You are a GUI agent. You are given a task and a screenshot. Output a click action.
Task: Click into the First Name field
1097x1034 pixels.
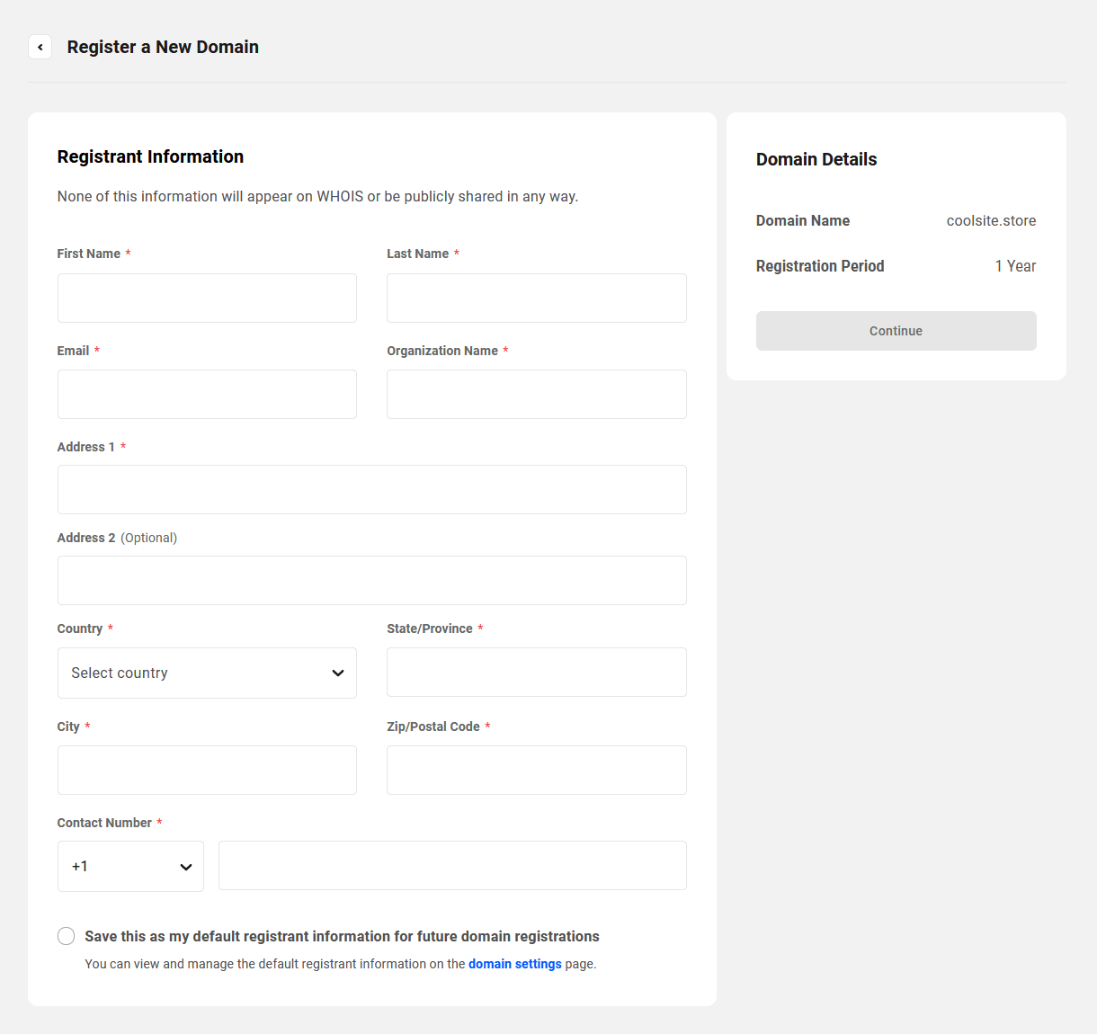coord(207,298)
